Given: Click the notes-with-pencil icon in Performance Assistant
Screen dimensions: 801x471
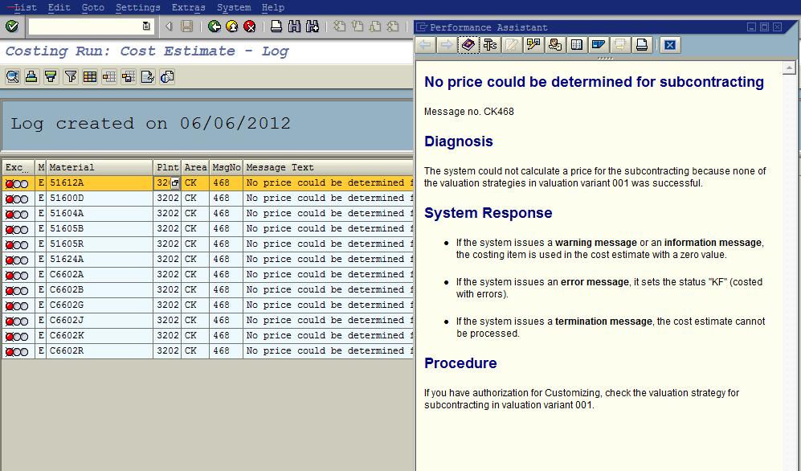Looking at the screenshot, I should tap(533, 45).
